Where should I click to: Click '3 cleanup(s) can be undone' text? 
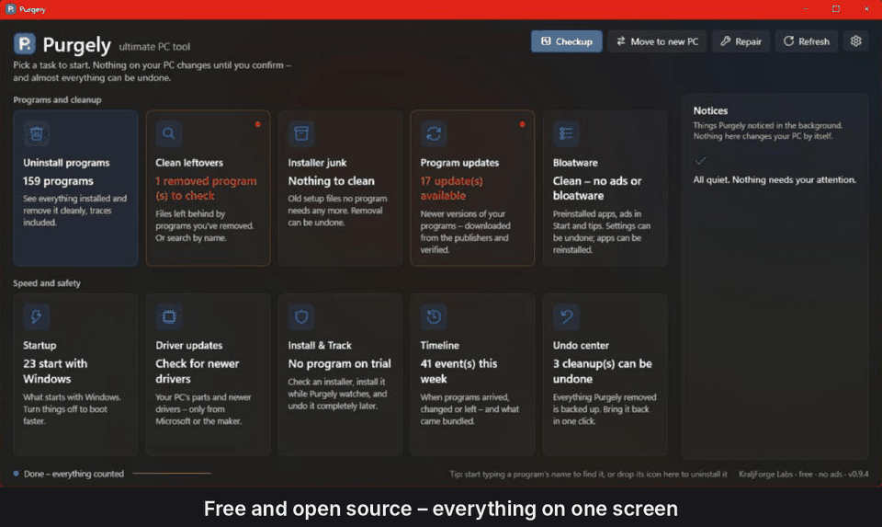pos(602,371)
